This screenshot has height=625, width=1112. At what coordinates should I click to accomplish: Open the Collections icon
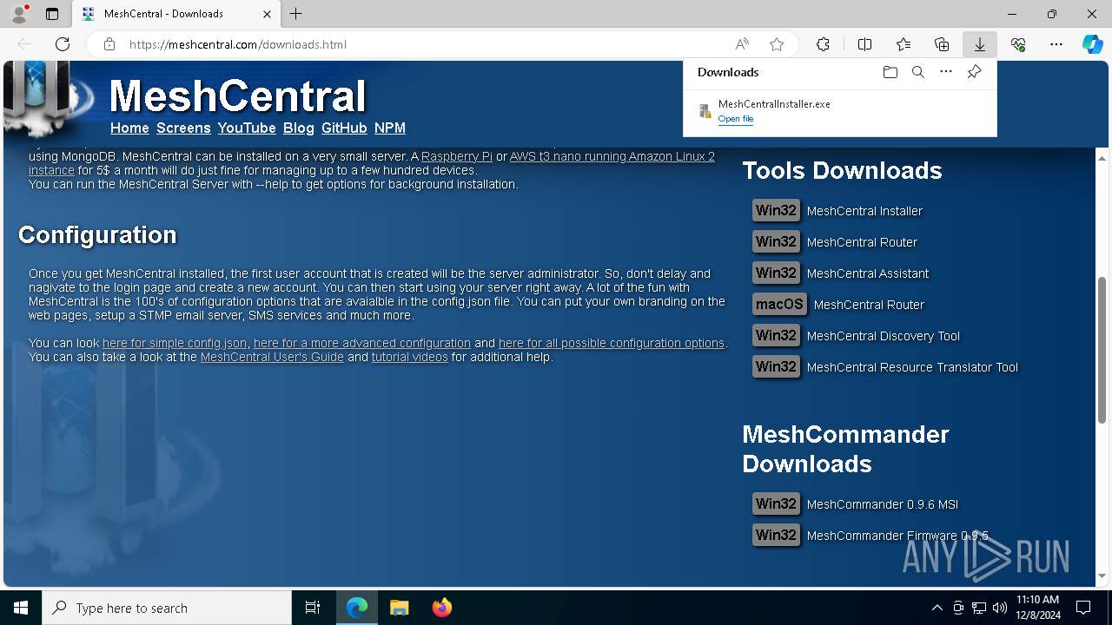tap(942, 44)
